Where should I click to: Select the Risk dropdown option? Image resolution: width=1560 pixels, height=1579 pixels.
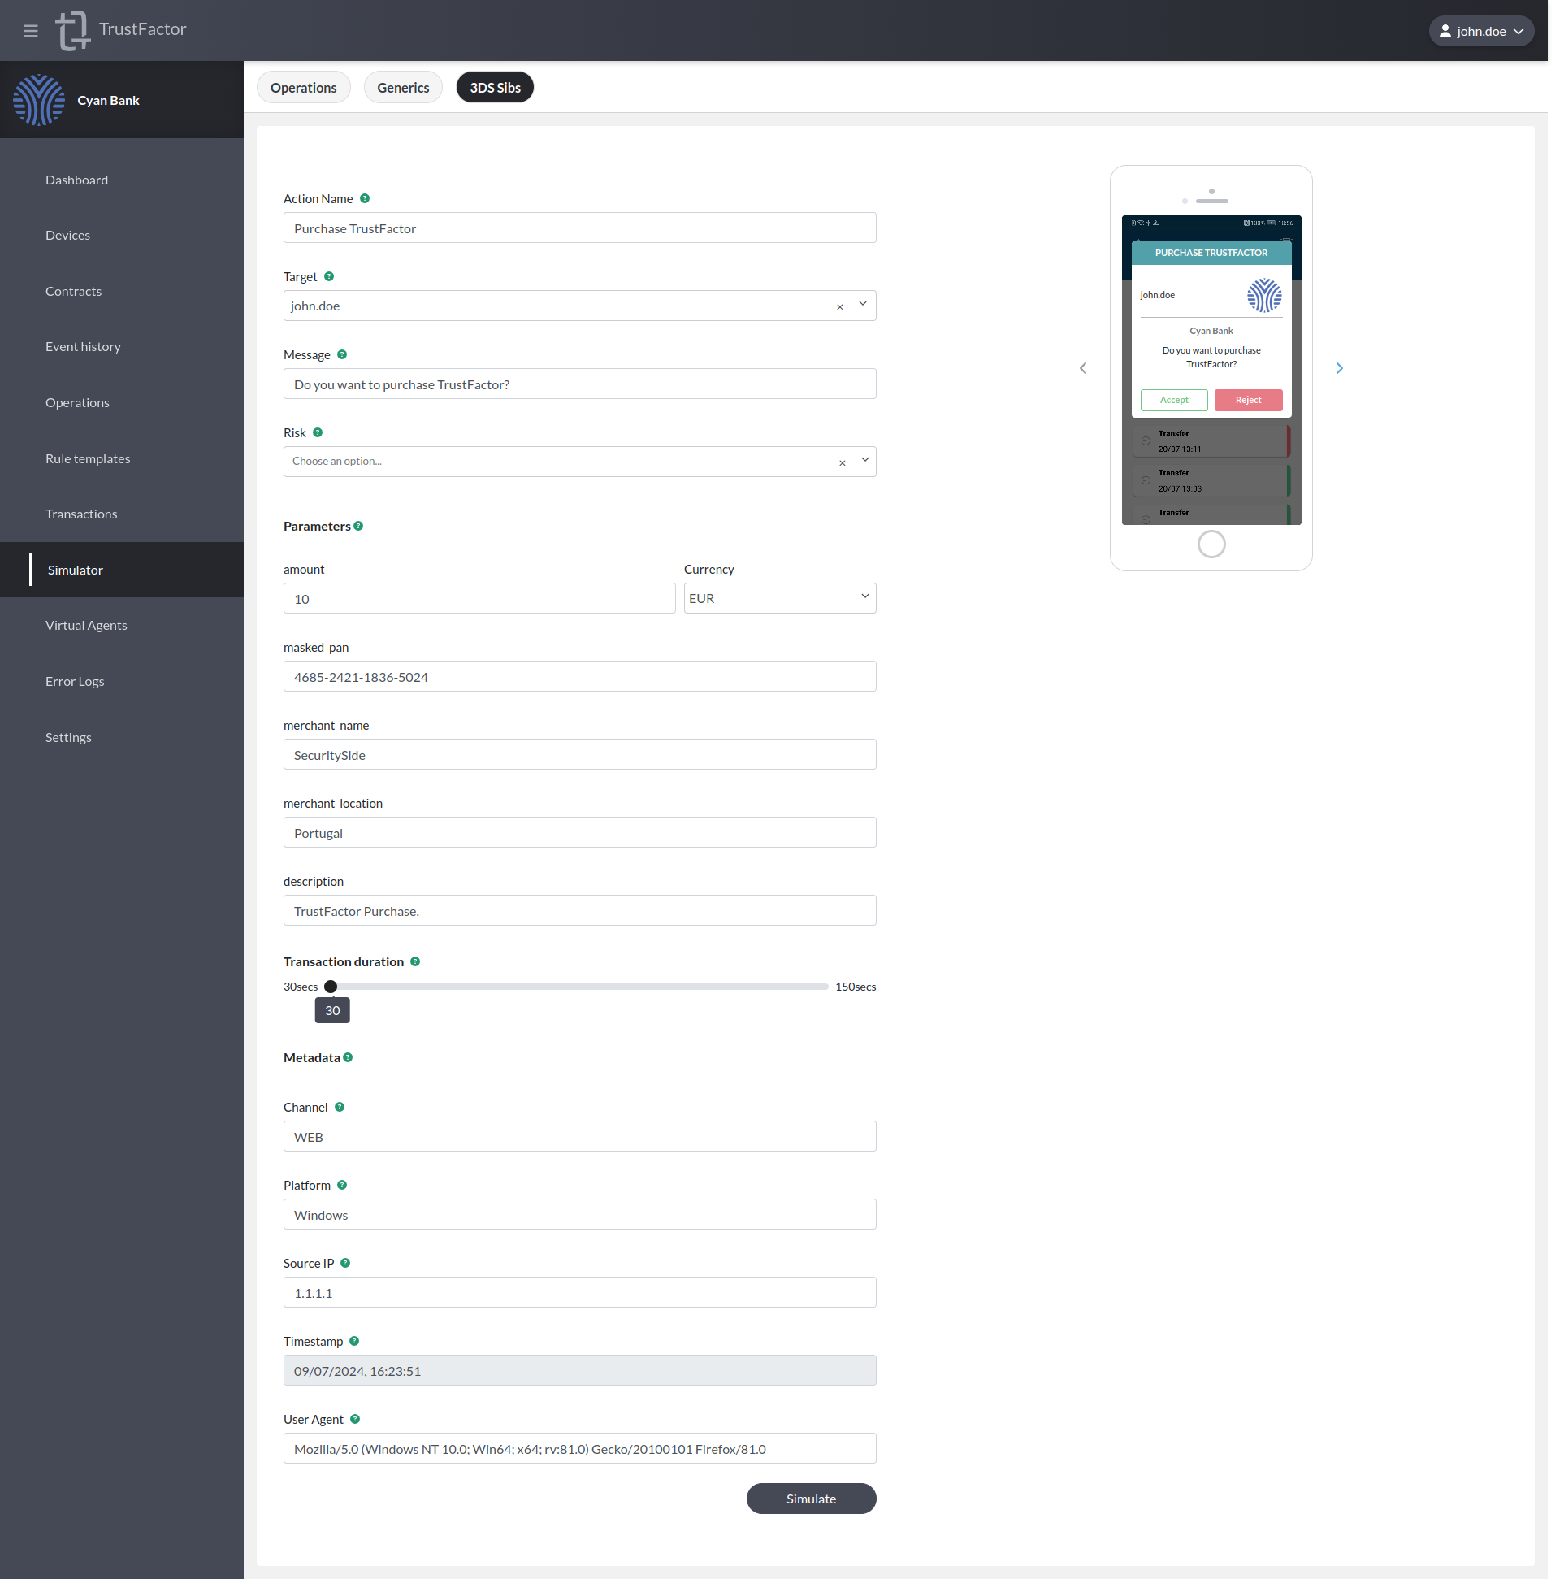click(x=580, y=460)
